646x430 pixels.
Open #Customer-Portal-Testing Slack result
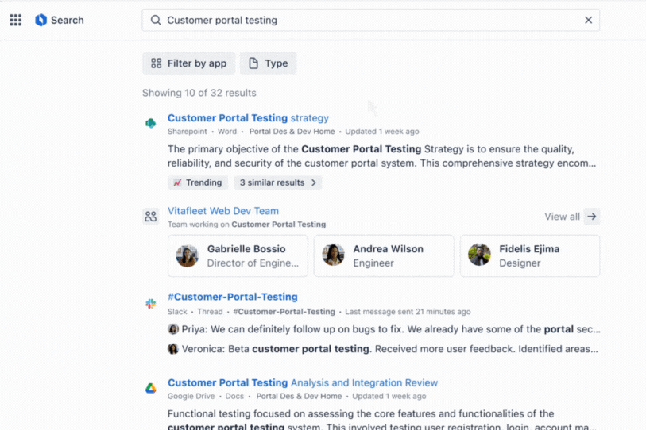(x=232, y=297)
